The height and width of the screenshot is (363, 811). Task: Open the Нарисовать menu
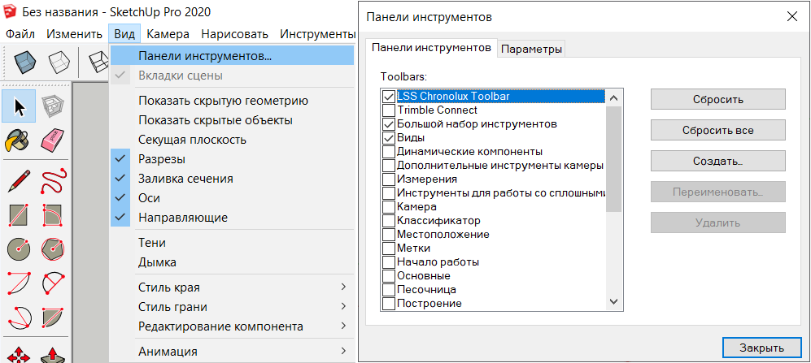pos(235,35)
